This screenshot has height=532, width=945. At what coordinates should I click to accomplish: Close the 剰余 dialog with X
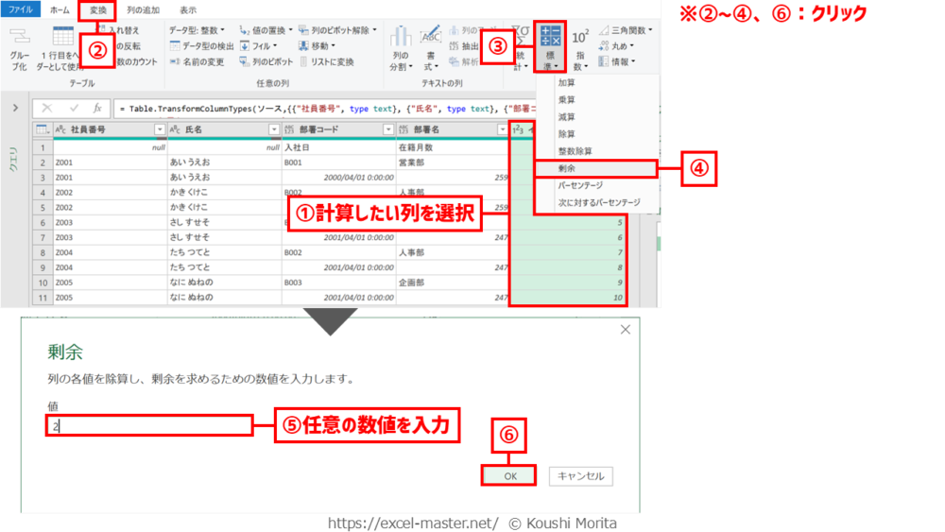click(625, 330)
